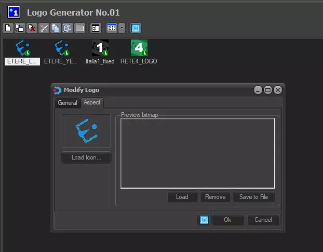Image resolution: width=323 pixels, height=252 pixels.
Task: Select the Italia1_fixed logo item
Action: 100,52
